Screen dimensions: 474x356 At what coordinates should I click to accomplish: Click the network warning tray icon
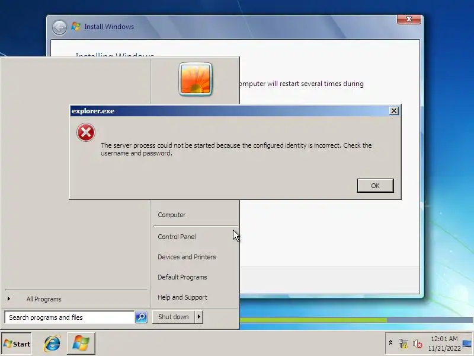pos(403,344)
